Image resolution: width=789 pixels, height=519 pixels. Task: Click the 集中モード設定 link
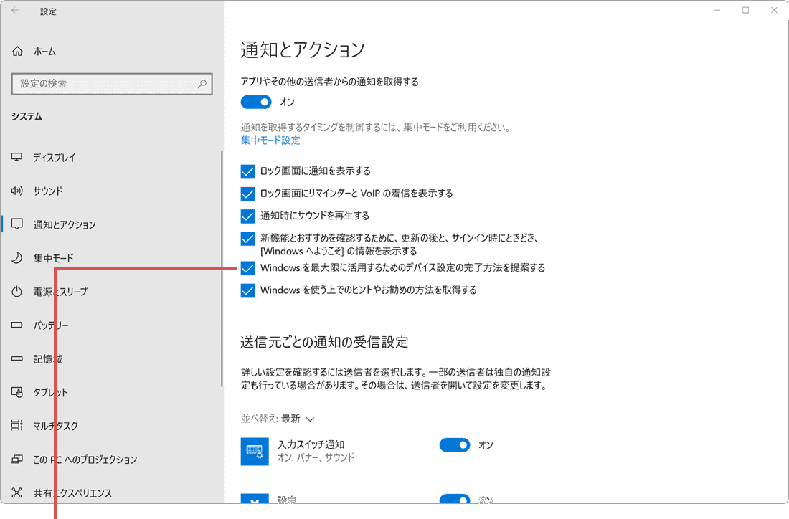pyautogui.click(x=270, y=141)
